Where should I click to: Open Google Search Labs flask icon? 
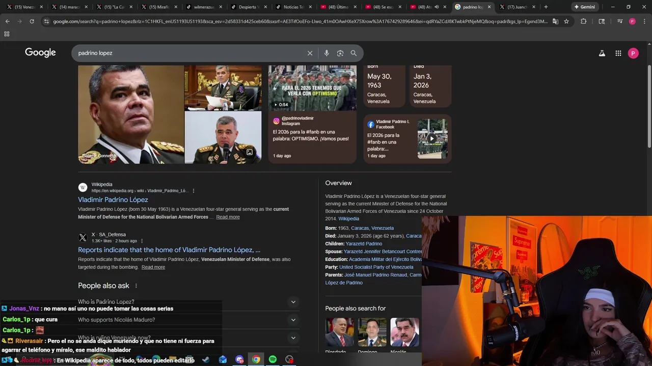(602, 53)
